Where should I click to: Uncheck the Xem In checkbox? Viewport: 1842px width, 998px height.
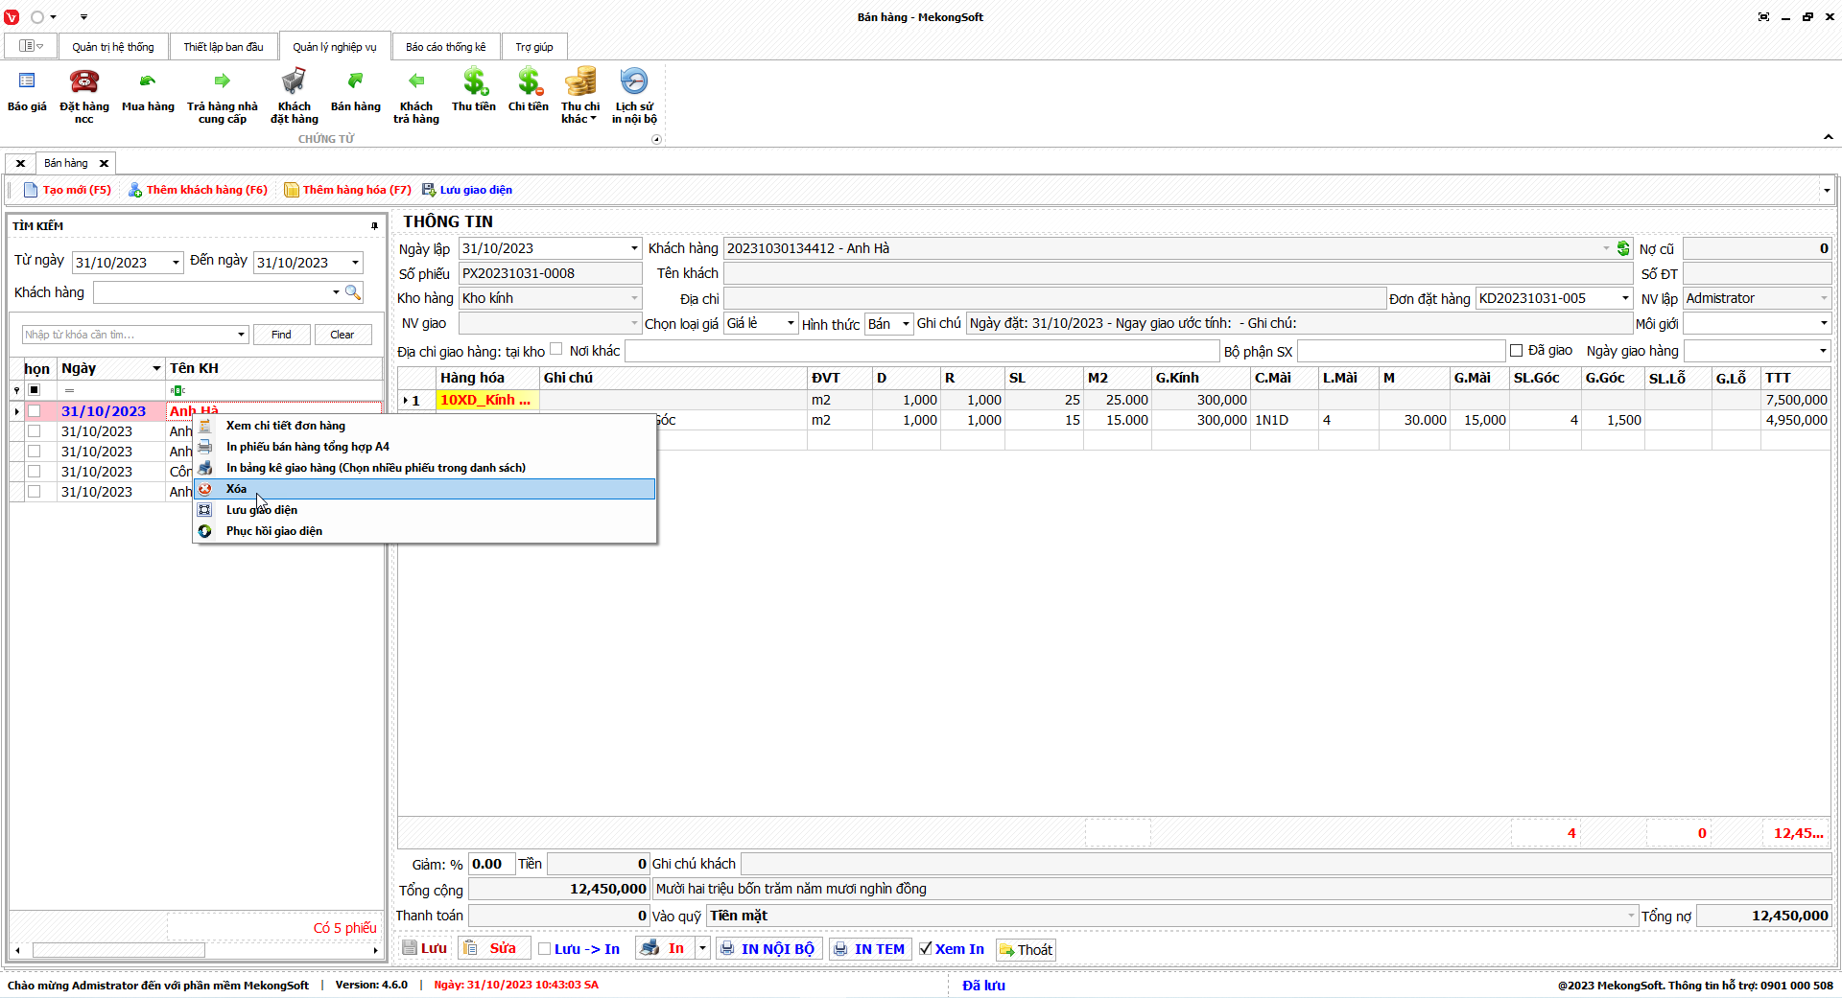926,948
